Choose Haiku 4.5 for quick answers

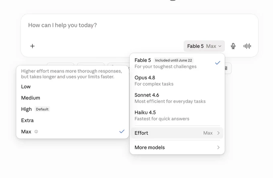[x=177, y=115]
